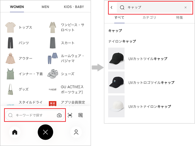The image size is (195, 146).
Task: Open the barcode scanner icon
Action: coord(70,115)
